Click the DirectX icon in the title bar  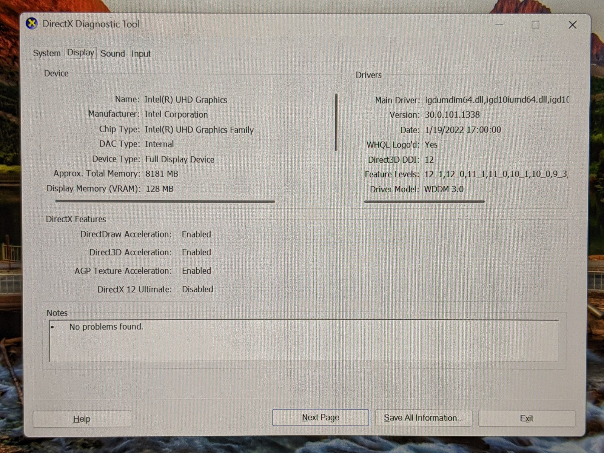32,24
